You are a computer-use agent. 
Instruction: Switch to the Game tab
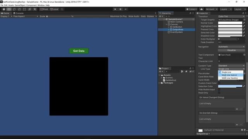5,13
